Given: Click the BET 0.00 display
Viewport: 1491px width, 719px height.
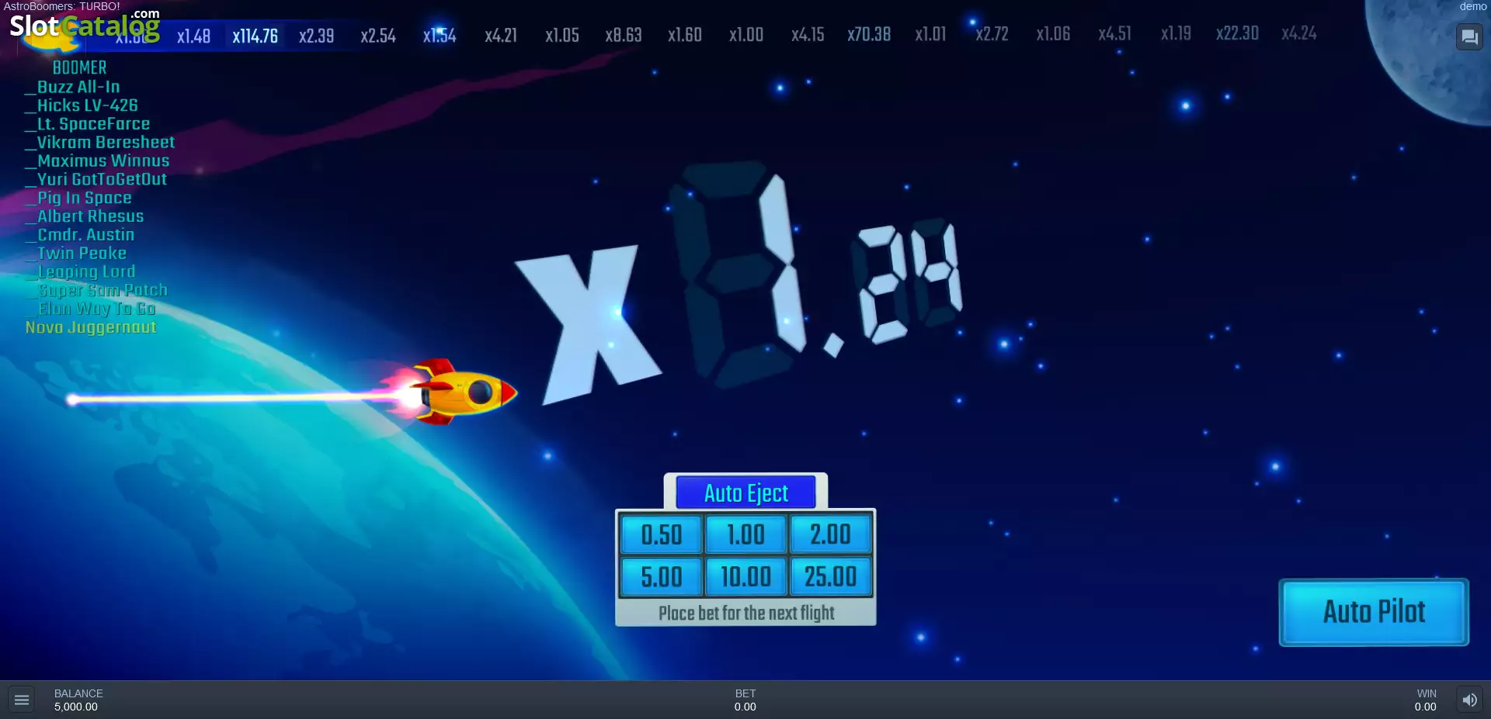Looking at the screenshot, I should 745,700.
